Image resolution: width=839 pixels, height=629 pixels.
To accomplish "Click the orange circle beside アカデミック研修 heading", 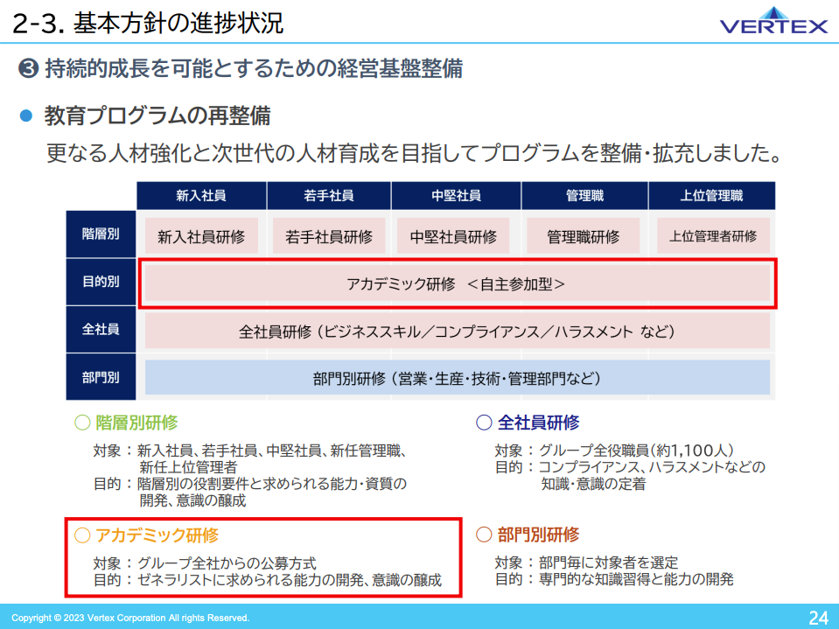I will pos(83,535).
